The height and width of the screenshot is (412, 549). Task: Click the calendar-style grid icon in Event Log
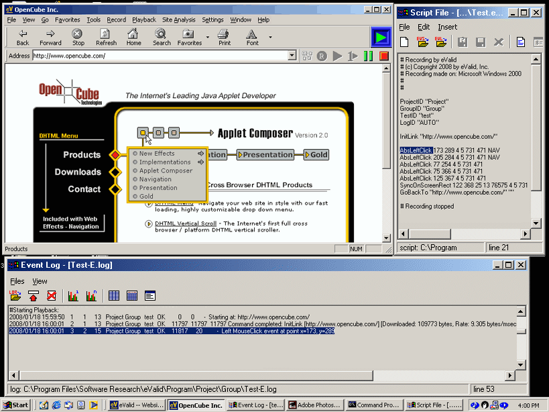132,296
